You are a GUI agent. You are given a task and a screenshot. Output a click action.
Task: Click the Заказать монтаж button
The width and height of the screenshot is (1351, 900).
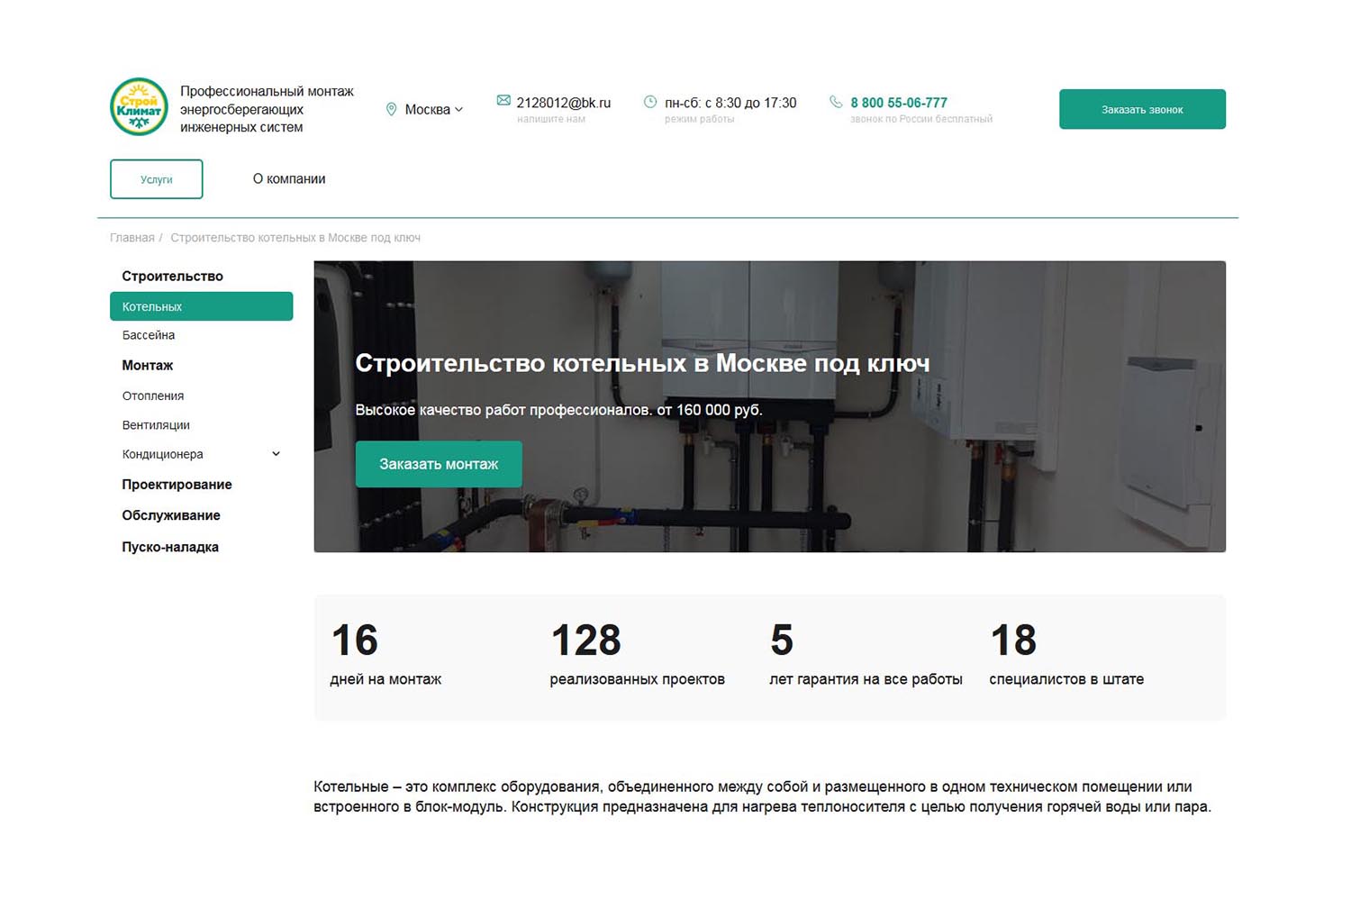tap(439, 464)
